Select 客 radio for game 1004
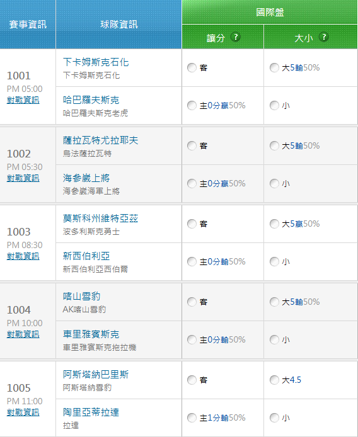The image size is (358, 437). [192, 302]
